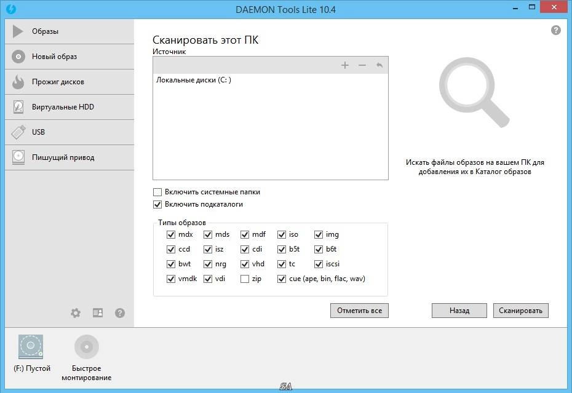Enable Включить системные папки checkbox

tap(157, 192)
